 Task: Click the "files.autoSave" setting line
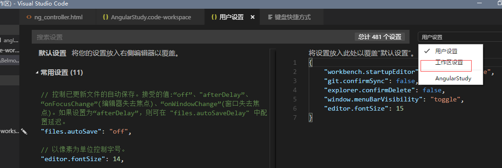(x=86, y=131)
